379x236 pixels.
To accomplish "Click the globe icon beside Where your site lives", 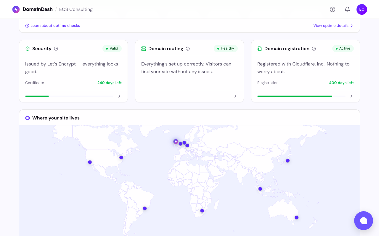I will (x=28, y=118).
